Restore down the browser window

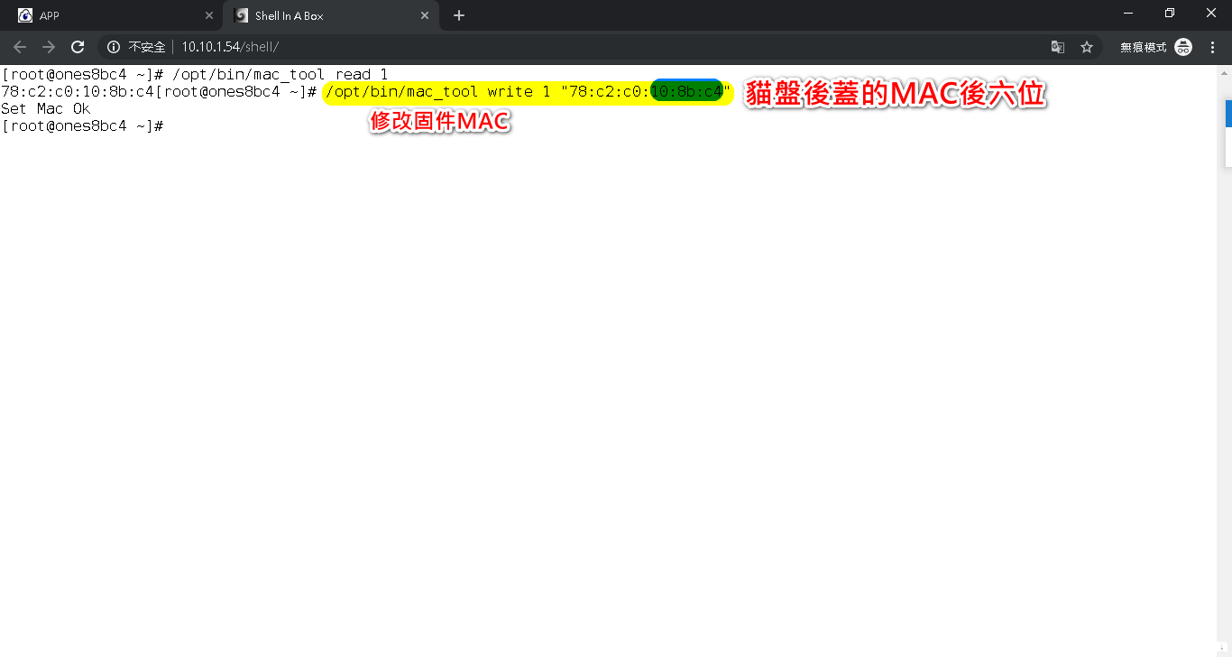pos(1170,13)
